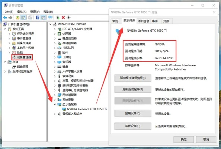Click the Forward arrow toolbar icon

coord(10,18)
